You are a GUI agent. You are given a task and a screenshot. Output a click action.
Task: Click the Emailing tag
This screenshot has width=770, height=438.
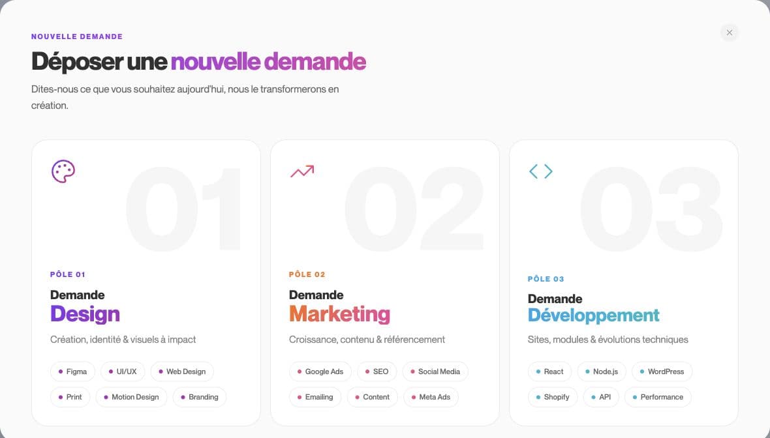pyautogui.click(x=315, y=397)
